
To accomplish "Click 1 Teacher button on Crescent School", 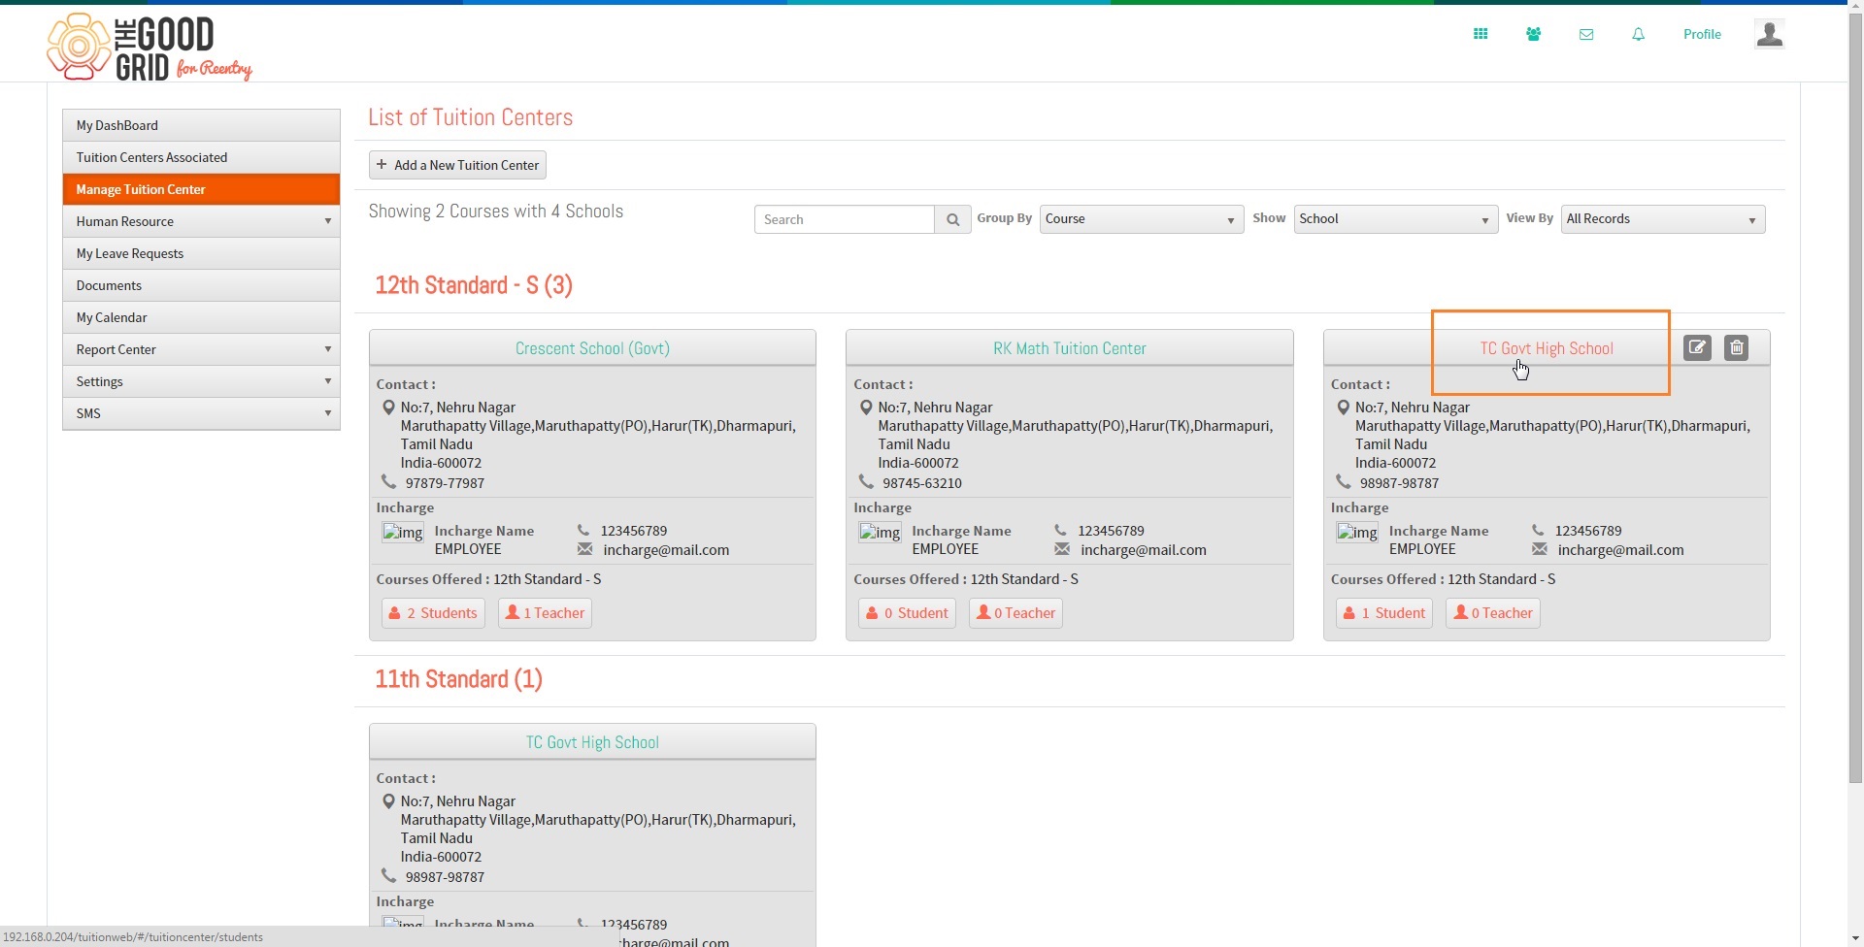I will click(x=545, y=613).
